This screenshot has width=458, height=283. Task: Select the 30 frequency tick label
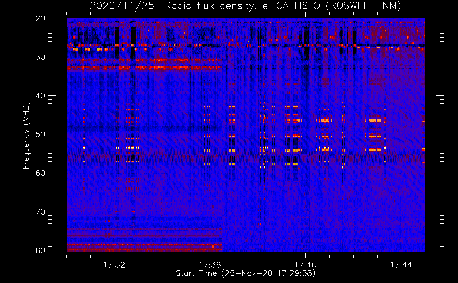coord(41,57)
